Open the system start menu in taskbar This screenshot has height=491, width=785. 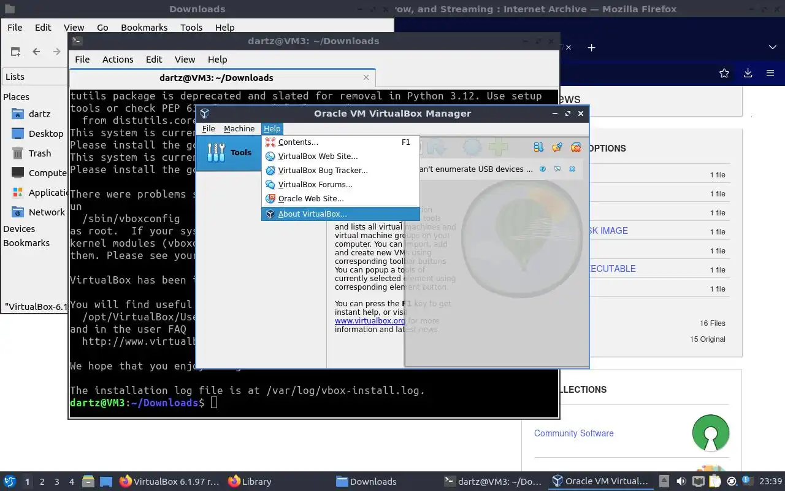click(x=10, y=481)
